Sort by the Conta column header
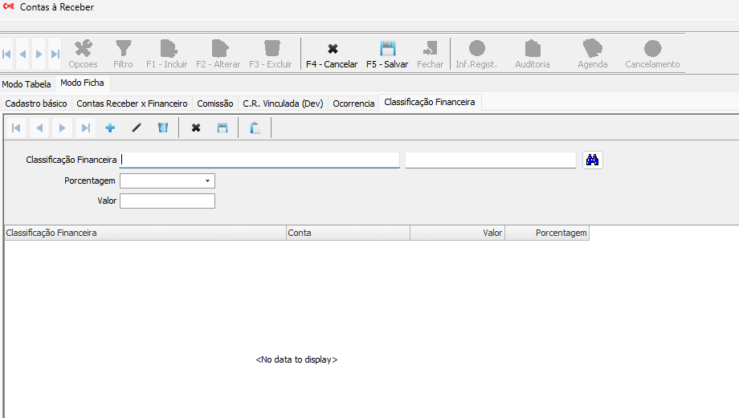The image size is (739, 418). tap(347, 233)
